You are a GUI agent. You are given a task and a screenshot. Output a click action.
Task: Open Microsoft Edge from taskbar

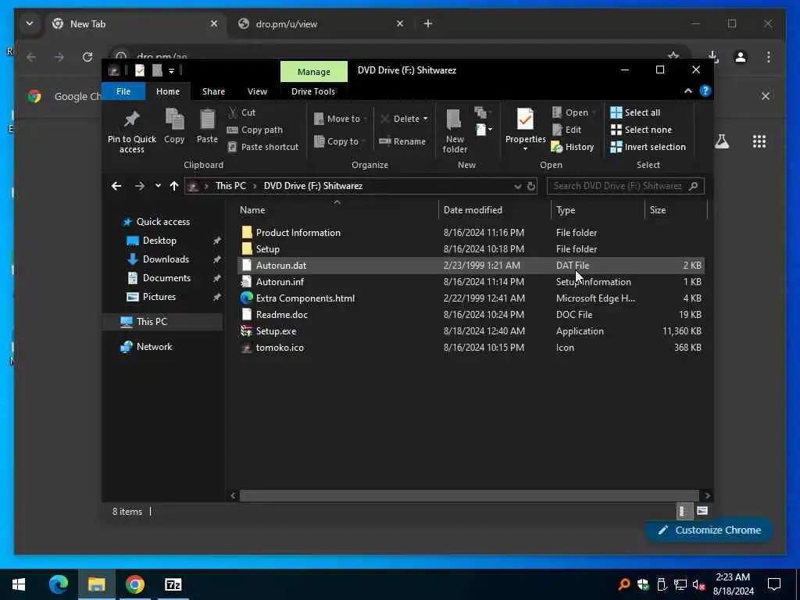coord(58,584)
